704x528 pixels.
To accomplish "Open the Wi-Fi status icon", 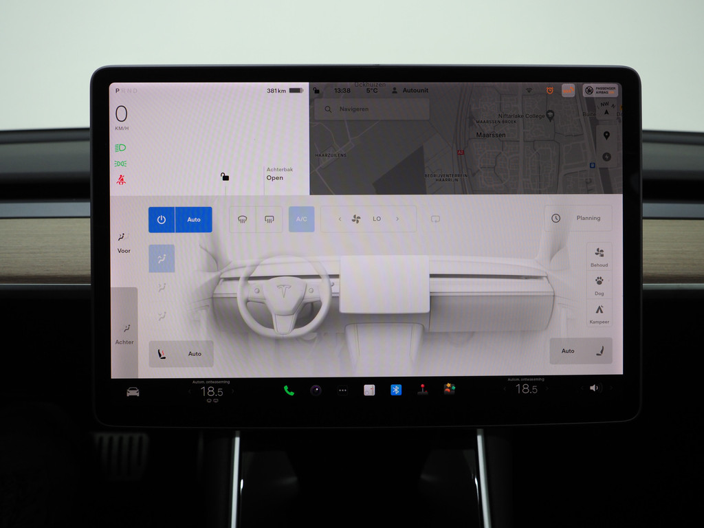I will tap(529, 90).
